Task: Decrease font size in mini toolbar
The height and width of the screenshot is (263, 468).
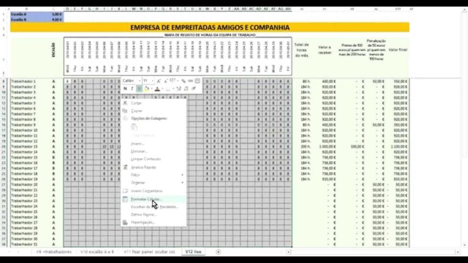Action: pyautogui.click(x=166, y=81)
